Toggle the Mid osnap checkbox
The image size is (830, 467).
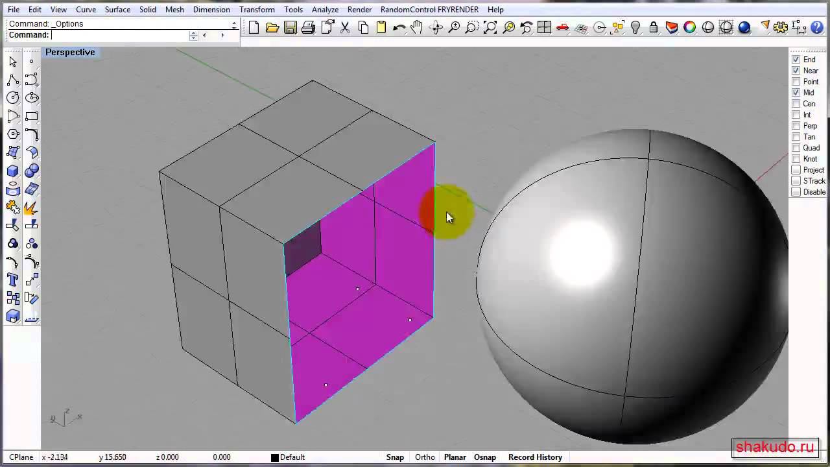(x=796, y=93)
